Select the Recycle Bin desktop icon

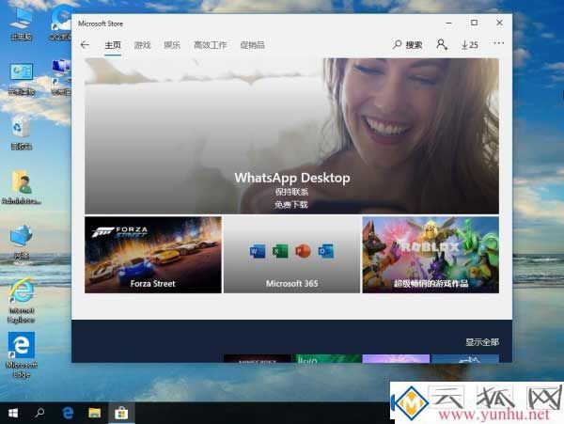[22, 133]
